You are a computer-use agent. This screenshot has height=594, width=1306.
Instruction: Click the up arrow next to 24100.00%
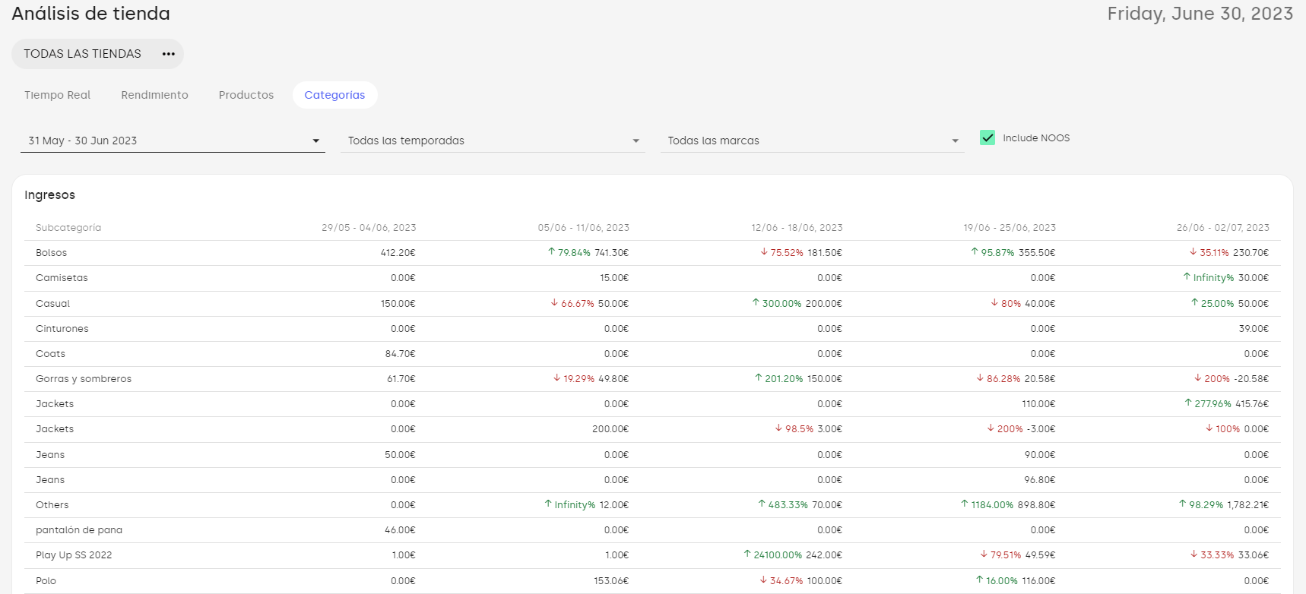[x=747, y=554]
